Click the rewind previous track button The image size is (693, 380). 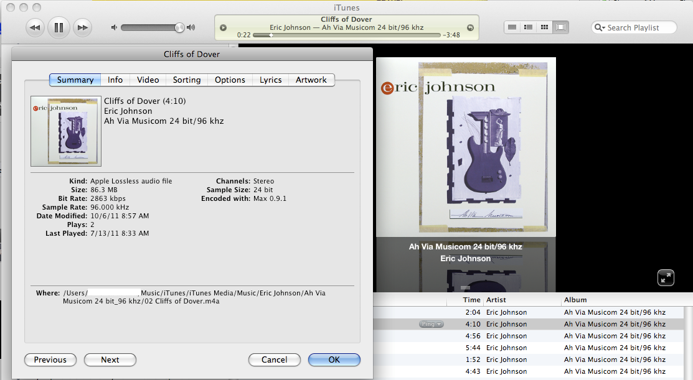click(x=35, y=27)
